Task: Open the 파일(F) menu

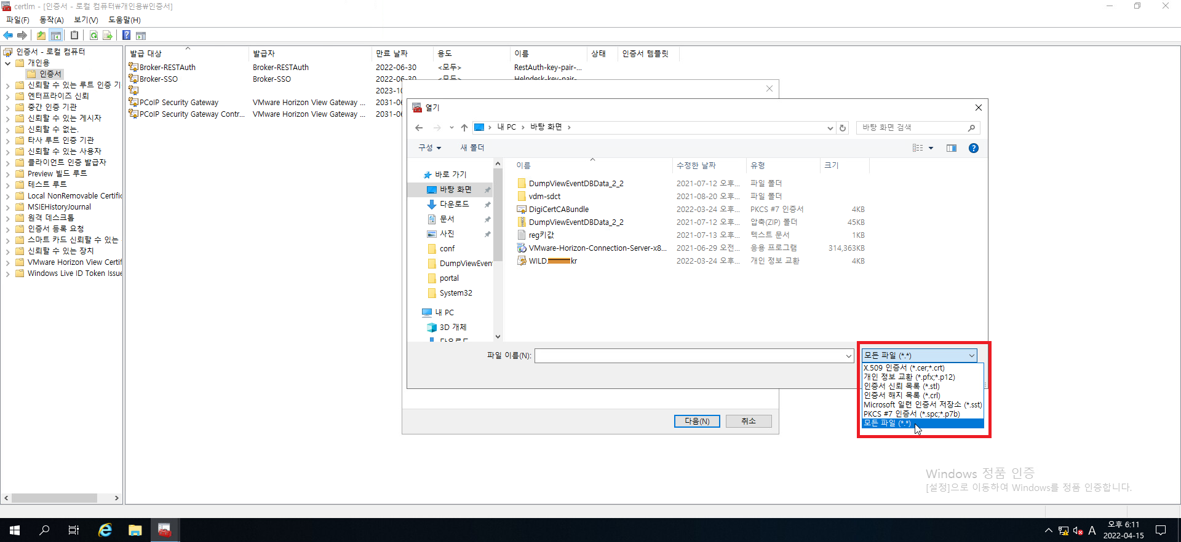Action: point(18,20)
